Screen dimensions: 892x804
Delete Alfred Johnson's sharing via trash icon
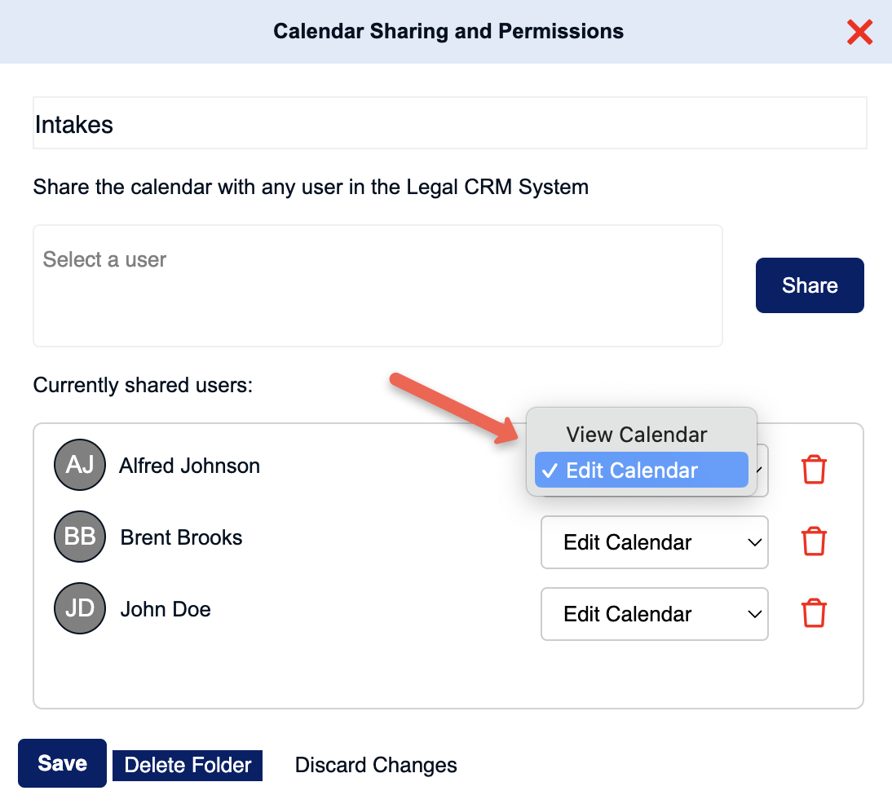(x=814, y=470)
